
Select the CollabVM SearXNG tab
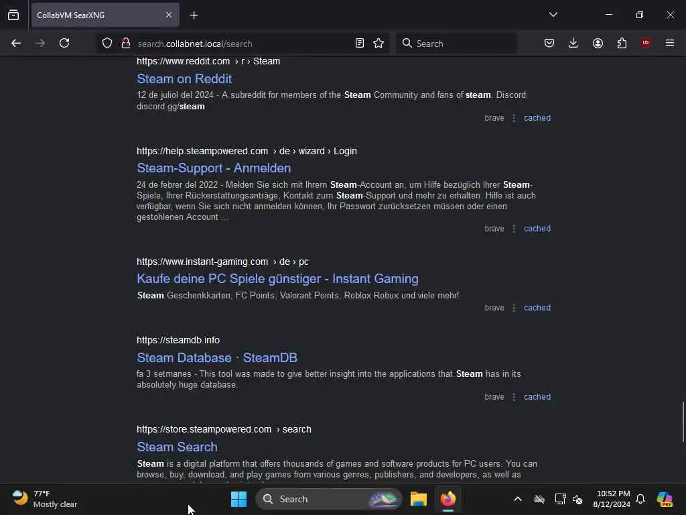point(105,15)
